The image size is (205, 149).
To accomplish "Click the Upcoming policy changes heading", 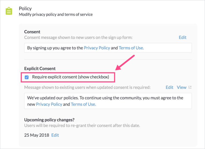I will pos(49,120).
